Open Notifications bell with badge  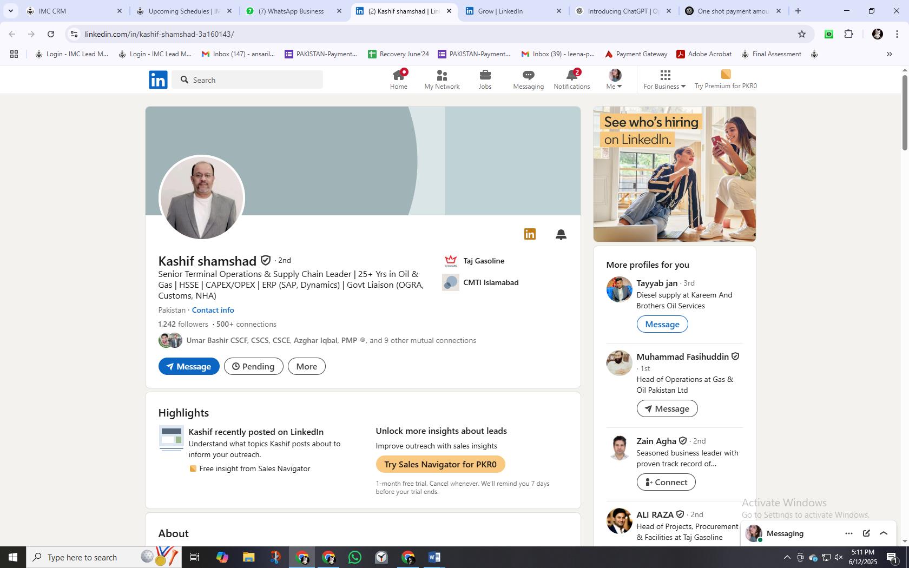pyautogui.click(x=572, y=75)
